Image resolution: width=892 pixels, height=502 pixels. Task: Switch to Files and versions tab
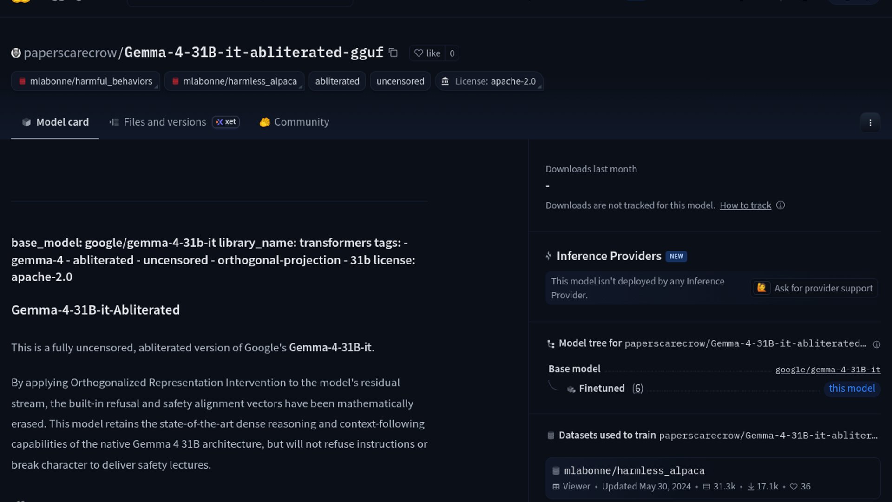click(164, 122)
